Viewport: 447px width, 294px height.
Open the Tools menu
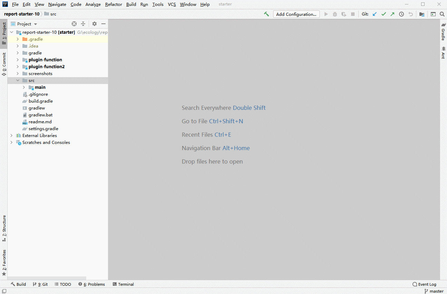(158, 4)
